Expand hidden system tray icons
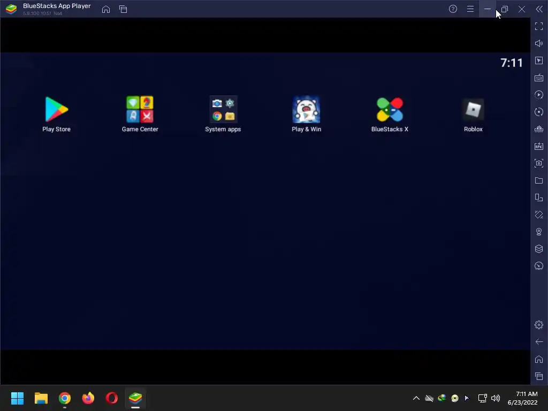Screen dimensions: 548x411 pyautogui.click(x=416, y=398)
